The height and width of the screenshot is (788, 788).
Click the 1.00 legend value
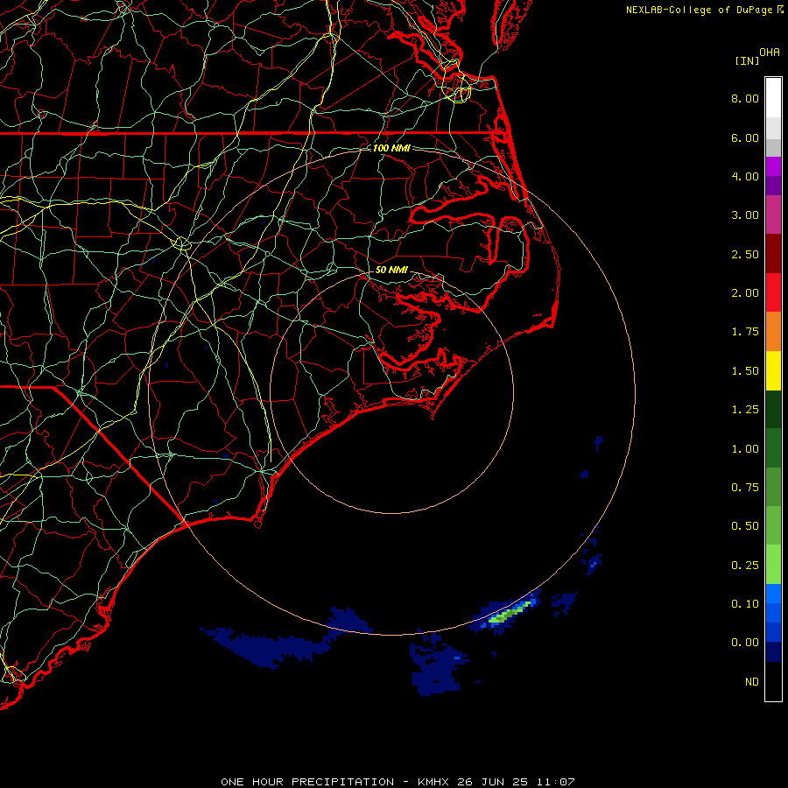pyautogui.click(x=745, y=449)
